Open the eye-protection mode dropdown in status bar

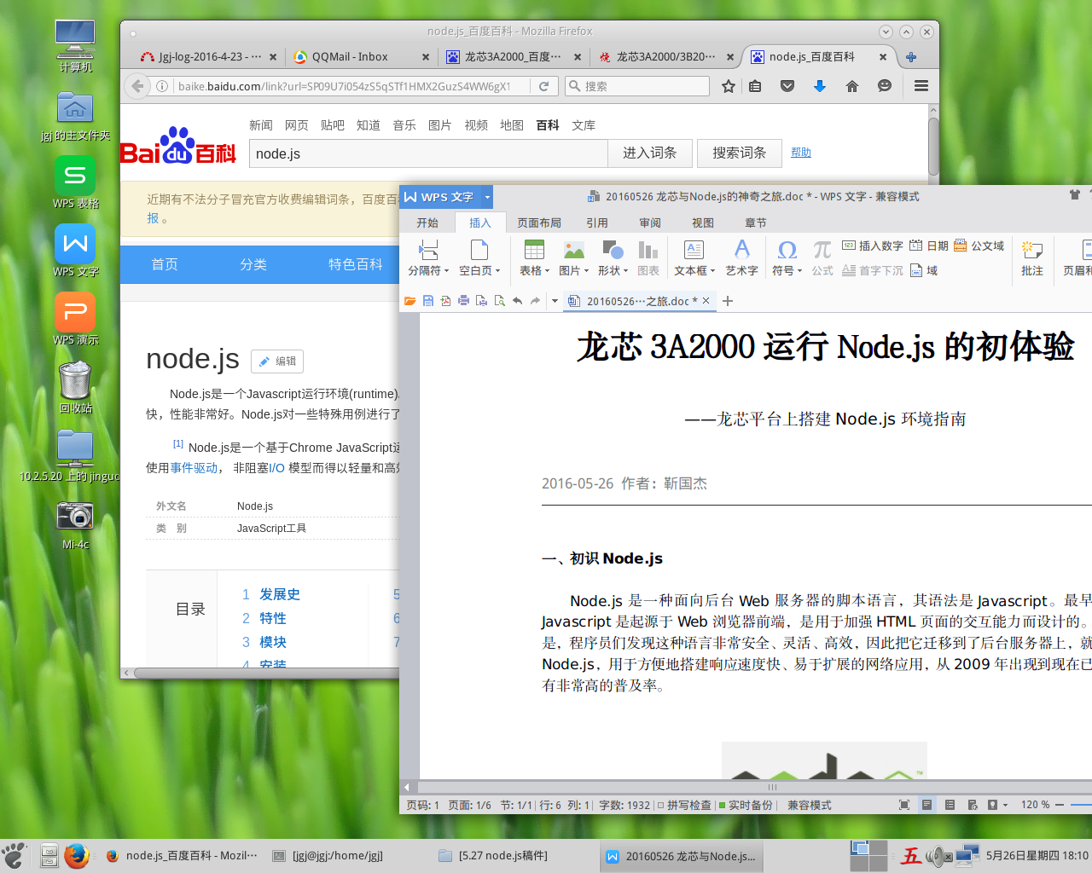coord(1005,805)
